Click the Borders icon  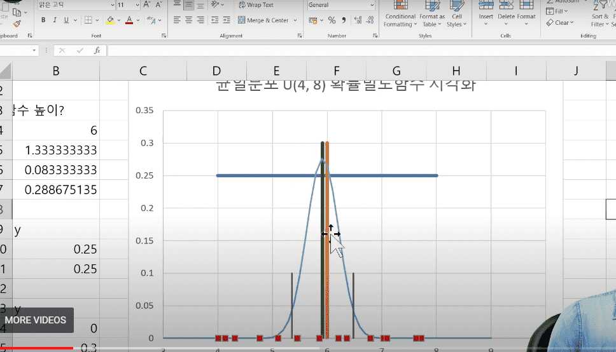[x=88, y=20]
